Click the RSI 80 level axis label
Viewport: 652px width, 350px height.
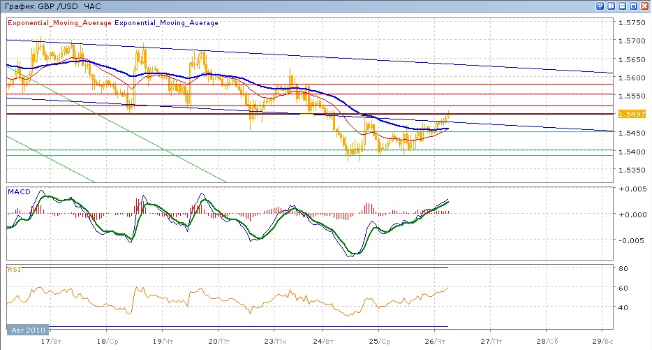click(x=623, y=268)
